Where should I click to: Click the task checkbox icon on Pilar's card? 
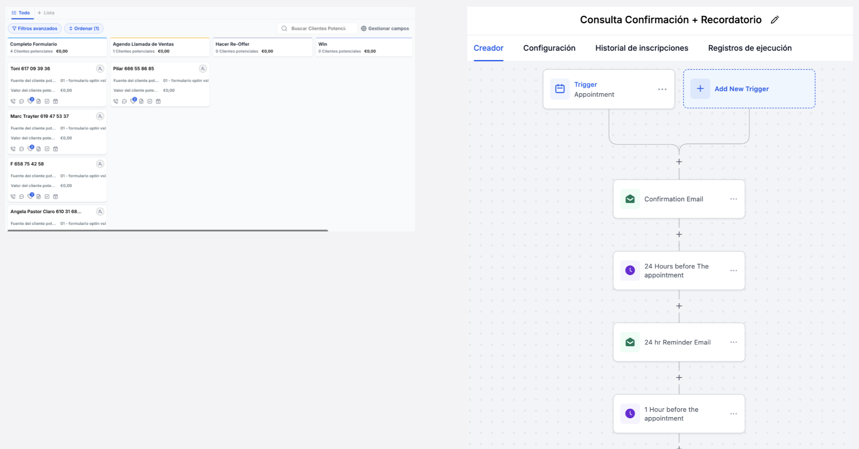click(150, 101)
